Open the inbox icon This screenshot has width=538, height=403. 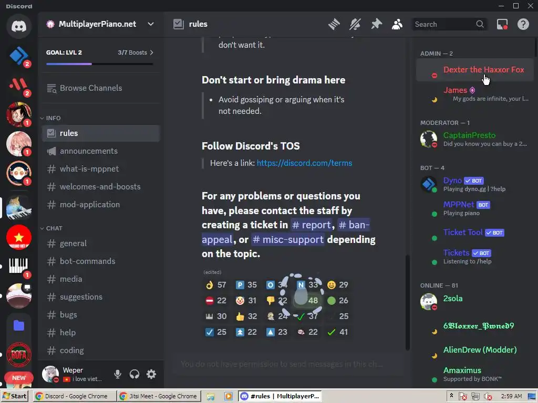click(502, 24)
